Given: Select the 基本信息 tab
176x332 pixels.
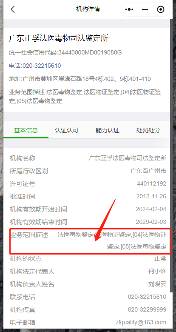Looking at the screenshot, I should pos(26,130).
